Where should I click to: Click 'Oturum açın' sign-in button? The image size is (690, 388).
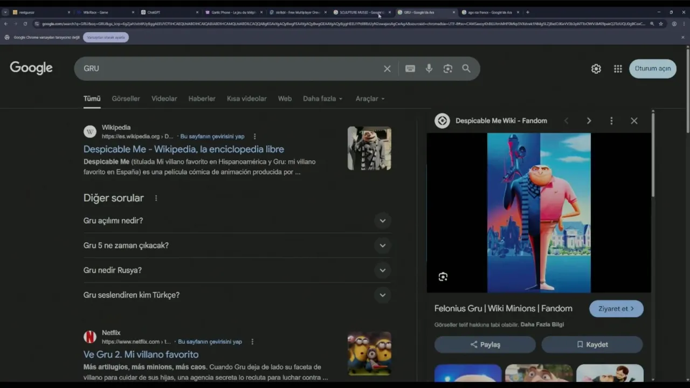coord(653,68)
